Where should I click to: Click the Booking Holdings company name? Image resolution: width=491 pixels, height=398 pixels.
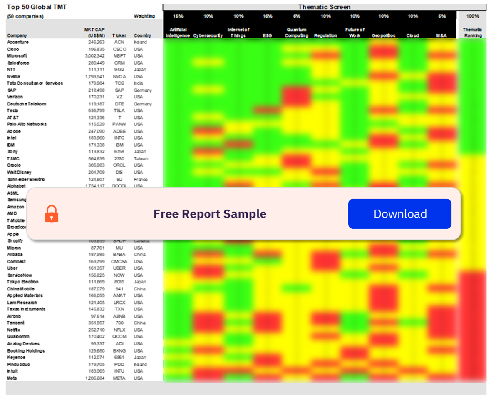(26, 350)
